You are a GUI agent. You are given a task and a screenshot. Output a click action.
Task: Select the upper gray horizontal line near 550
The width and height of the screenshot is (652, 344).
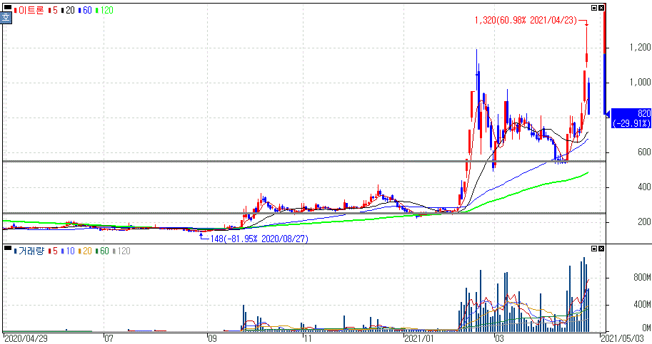304,161
